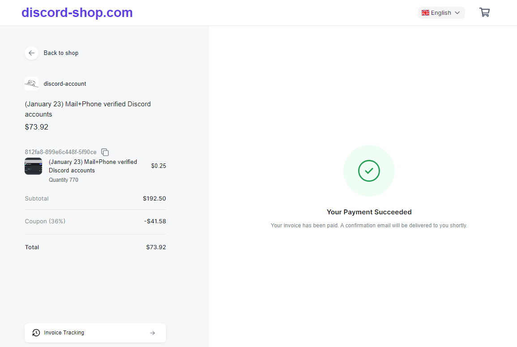Click the discord-account seller avatar
Viewport: 517px width, 347px height.
coord(32,84)
